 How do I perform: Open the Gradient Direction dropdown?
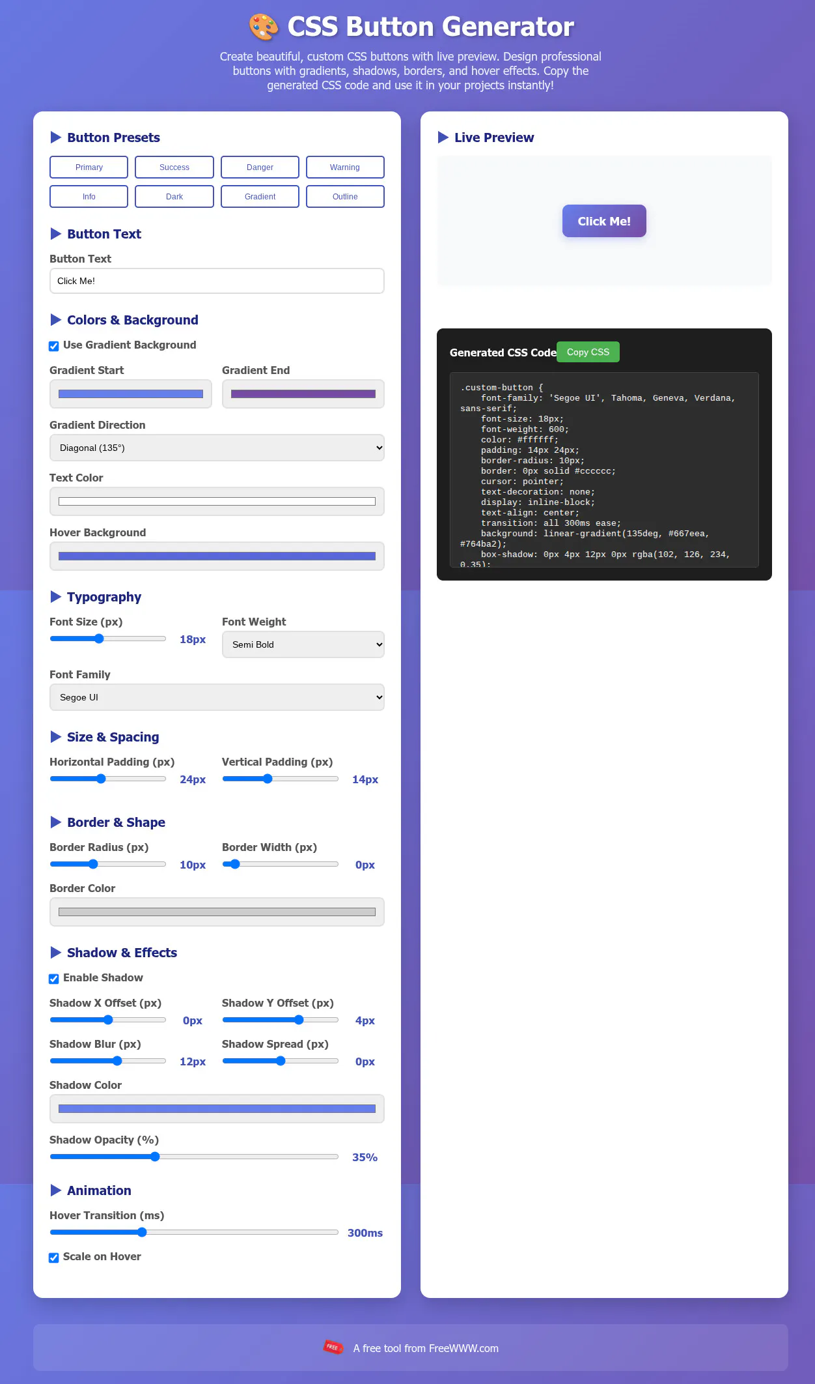[217, 448]
